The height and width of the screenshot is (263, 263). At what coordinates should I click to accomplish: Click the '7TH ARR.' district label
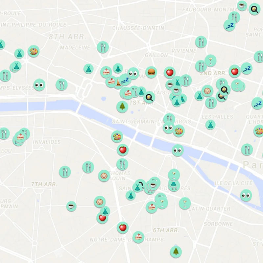pos(44,184)
